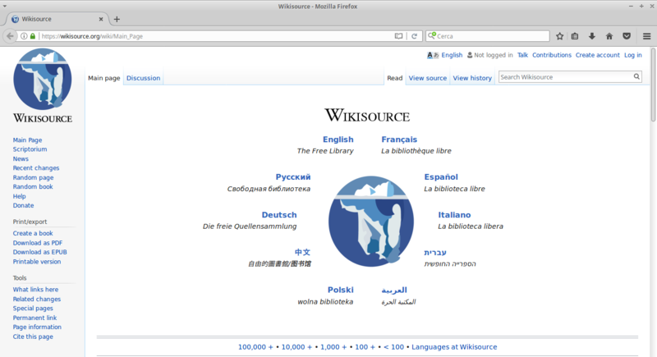Open the Firefox hamburger menu

tap(646, 36)
